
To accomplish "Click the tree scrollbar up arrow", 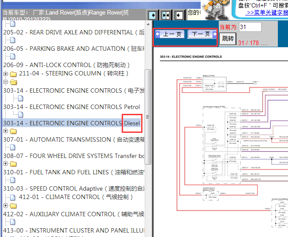I will click(148, 24).
